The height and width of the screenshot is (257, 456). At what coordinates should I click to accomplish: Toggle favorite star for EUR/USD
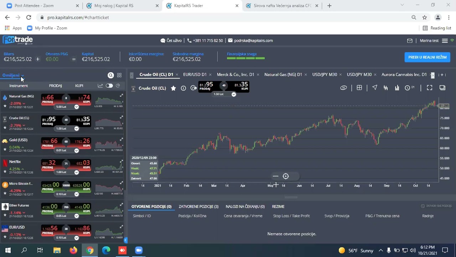5,237
